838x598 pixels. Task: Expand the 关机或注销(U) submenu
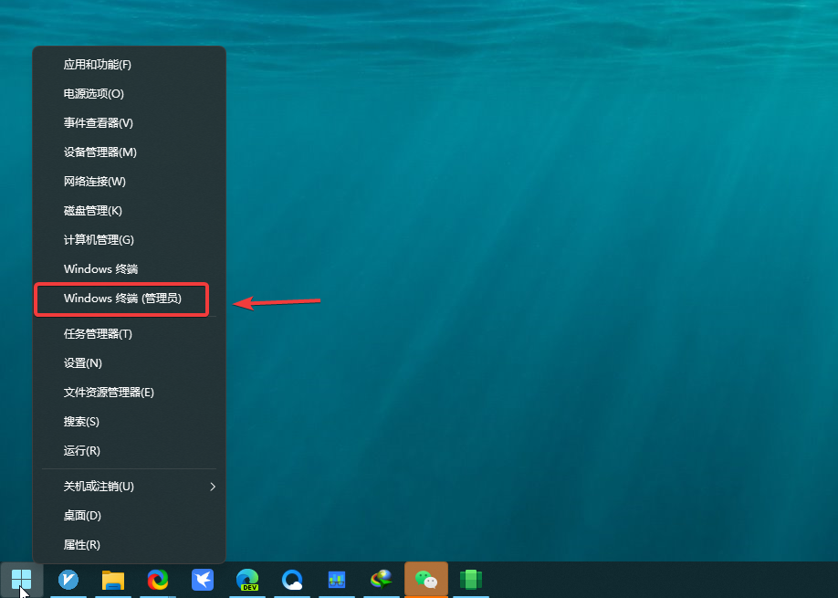tap(130, 487)
